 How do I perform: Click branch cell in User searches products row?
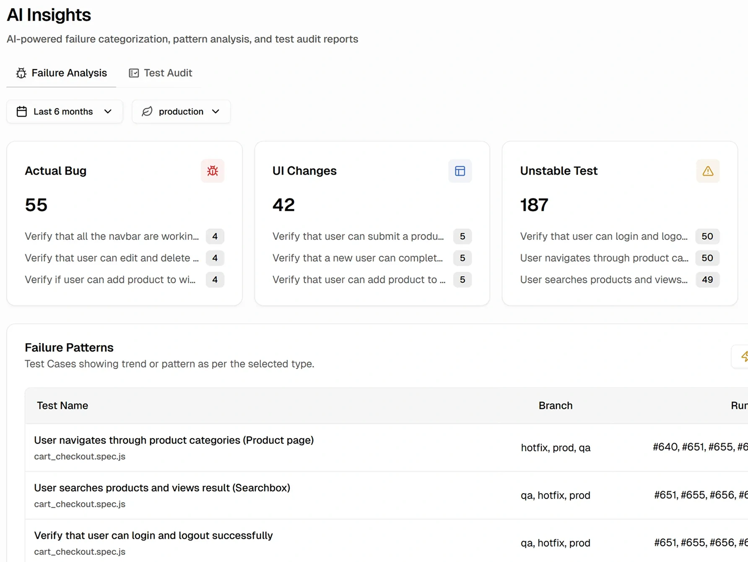click(556, 495)
